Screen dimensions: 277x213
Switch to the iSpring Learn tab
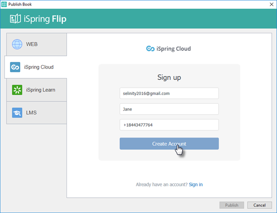point(36,90)
